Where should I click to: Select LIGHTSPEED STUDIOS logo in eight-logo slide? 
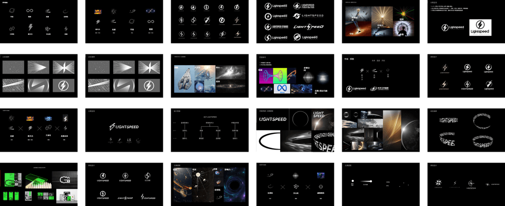click(276, 27)
